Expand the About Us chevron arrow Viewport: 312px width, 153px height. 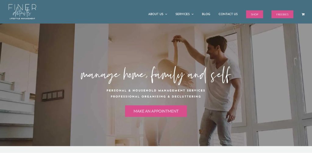166,14
